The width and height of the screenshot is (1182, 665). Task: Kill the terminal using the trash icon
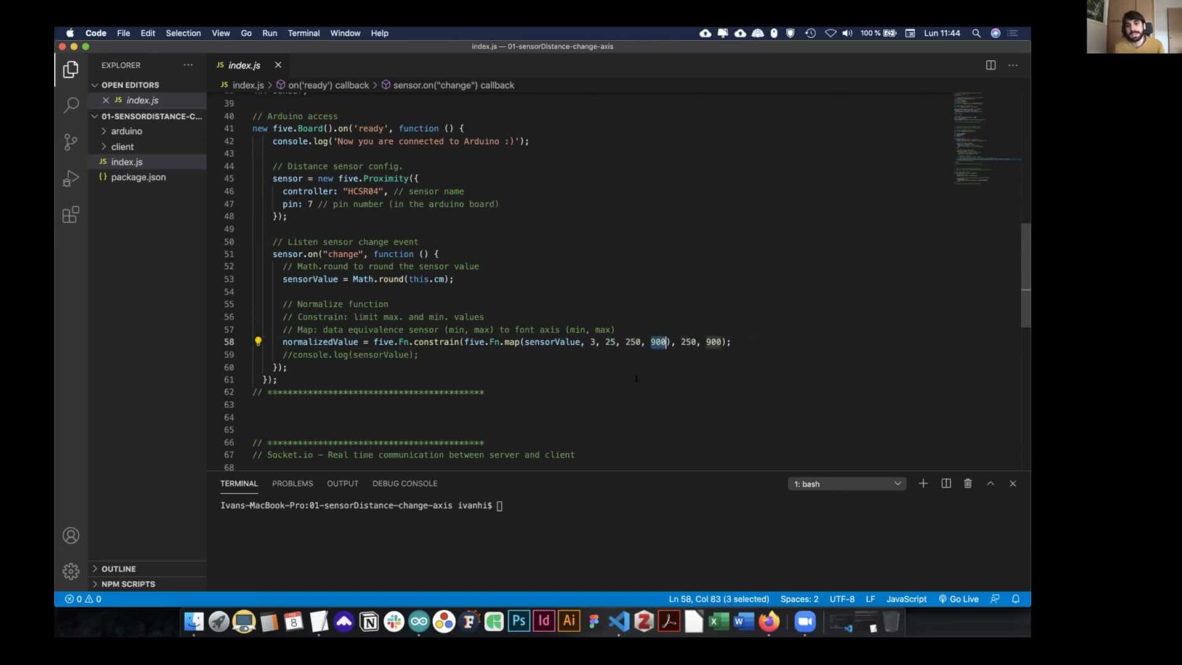pyautogui.click(x=968, y=483)
